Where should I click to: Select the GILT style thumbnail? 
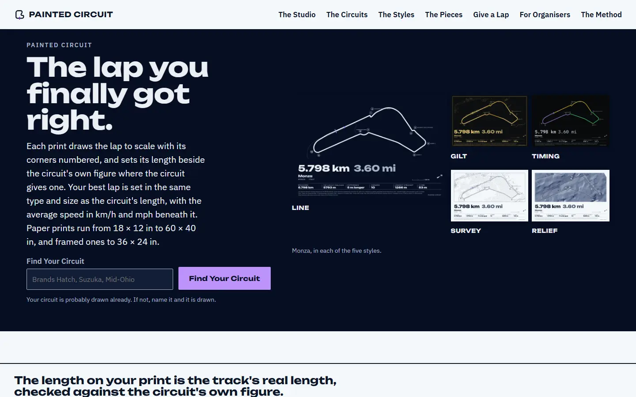[x=489, y=121]
